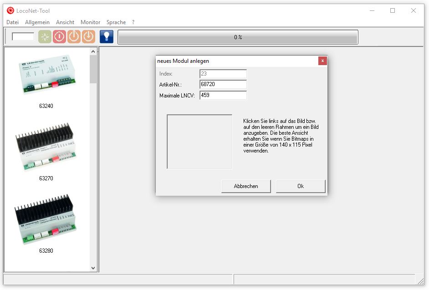Click into the Artikel-Nr. field

tap(223, 84)
